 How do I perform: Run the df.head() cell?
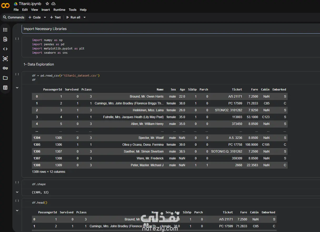(17, 201)
